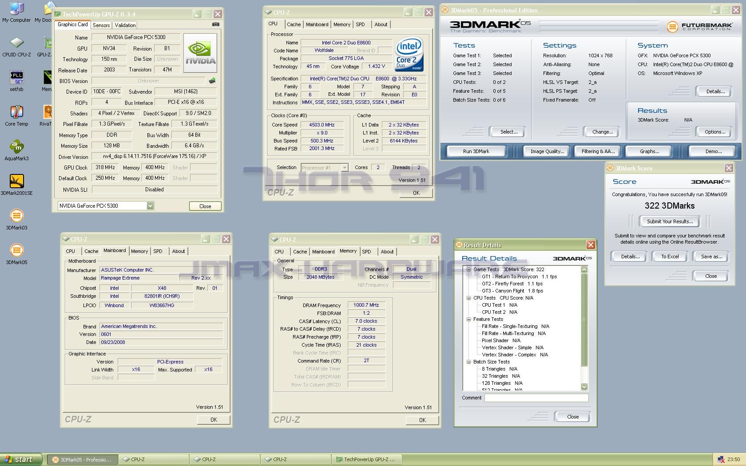Click scrollbar down arrow in Result Details

click(584, 387)
